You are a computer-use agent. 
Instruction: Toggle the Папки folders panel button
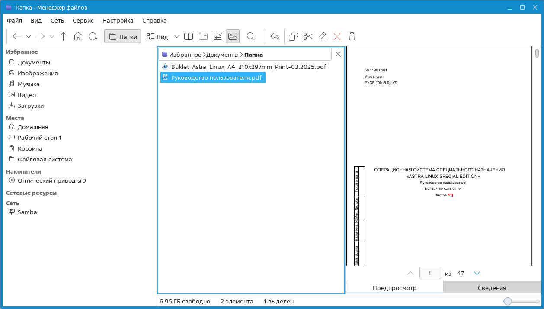(123, 37)
